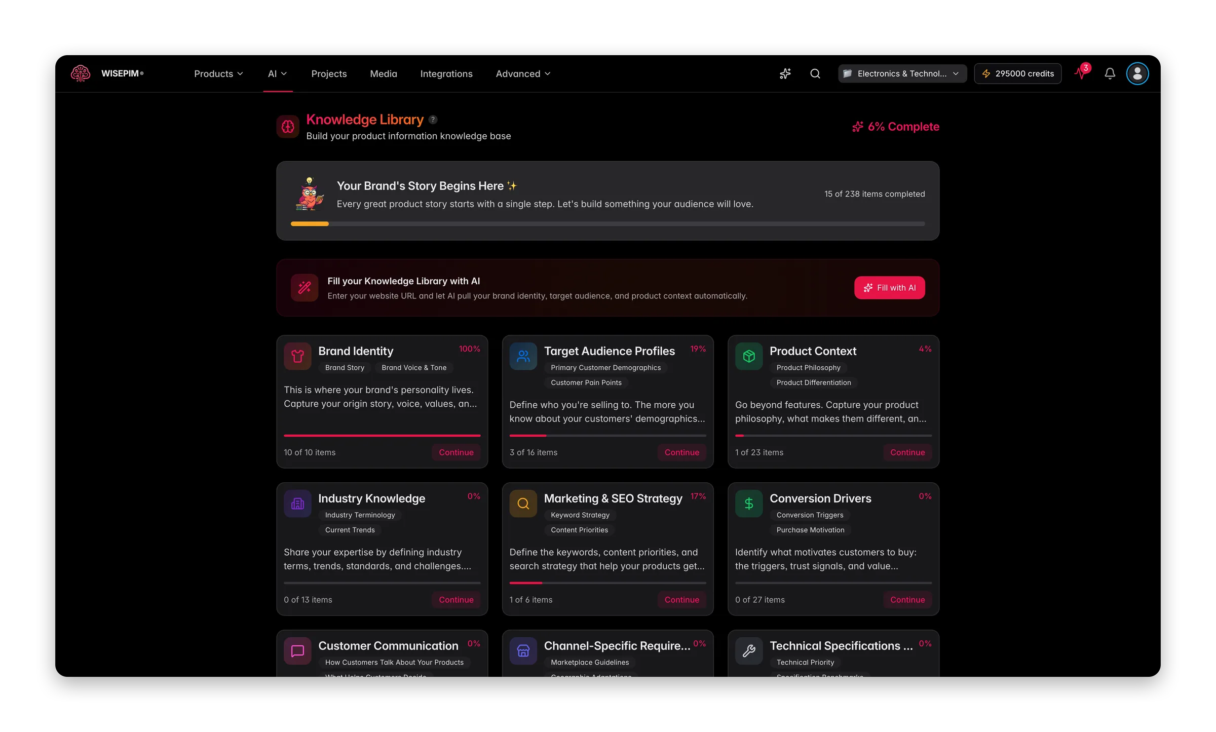This screenshot has height=732, width=1216.
Task: Select the Content Priorities tag
Action: point(579,530)
